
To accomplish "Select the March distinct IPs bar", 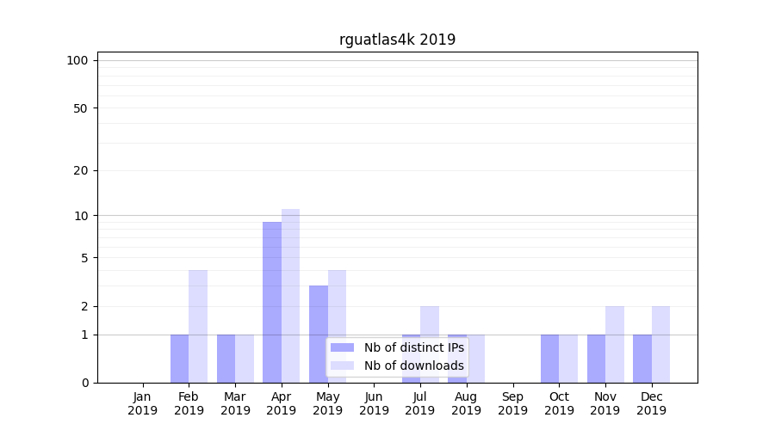I will pos(226,359).
